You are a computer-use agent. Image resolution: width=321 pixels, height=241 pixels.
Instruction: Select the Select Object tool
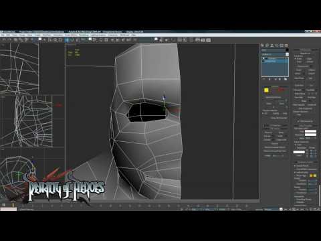[44, 40]
